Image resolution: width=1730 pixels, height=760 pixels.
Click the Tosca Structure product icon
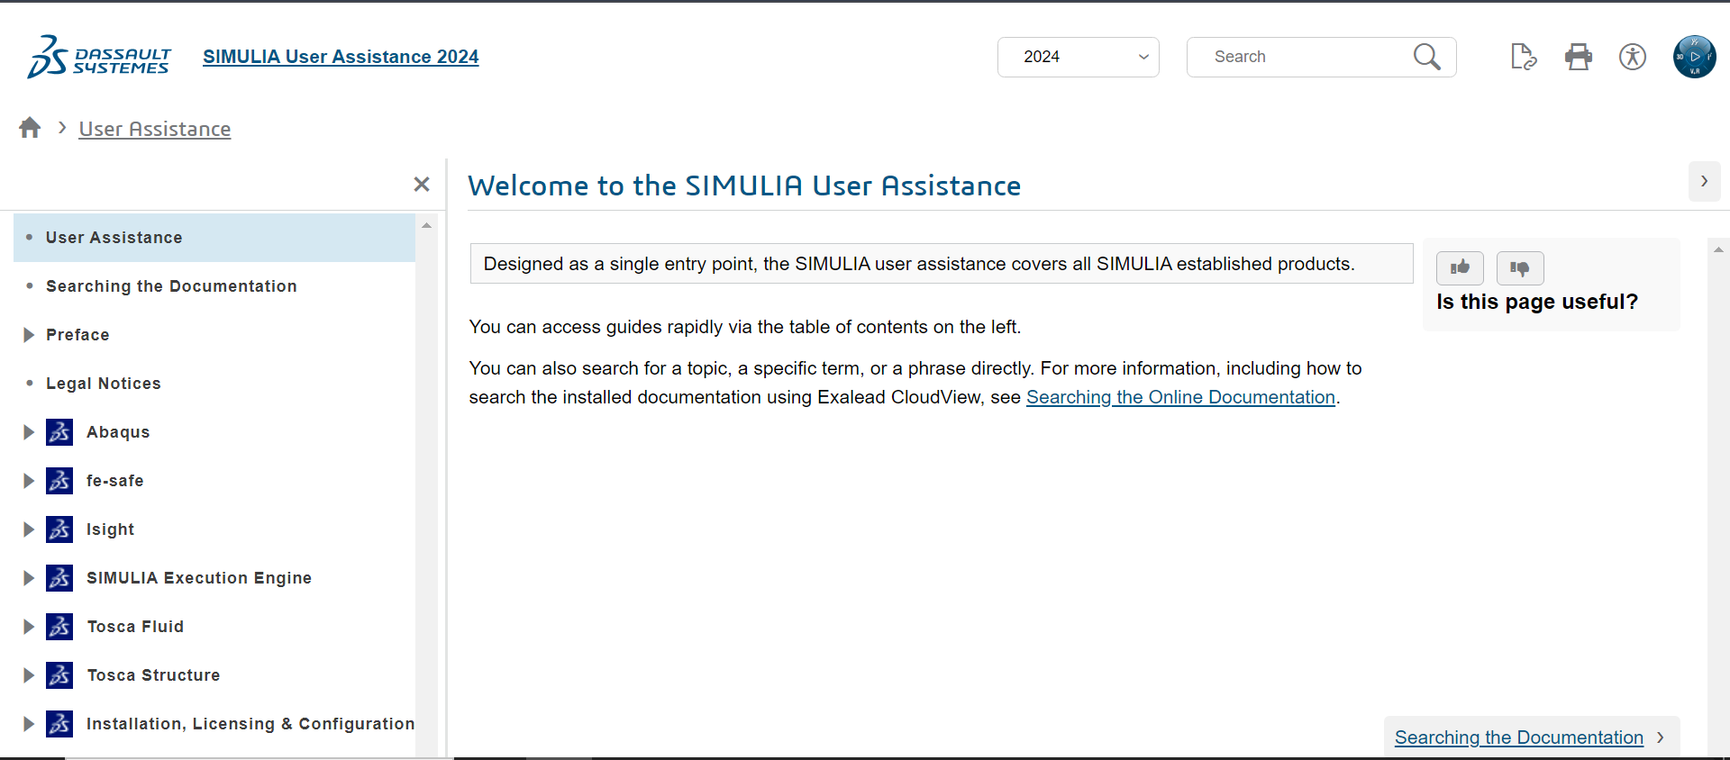(x=60, y=675)
